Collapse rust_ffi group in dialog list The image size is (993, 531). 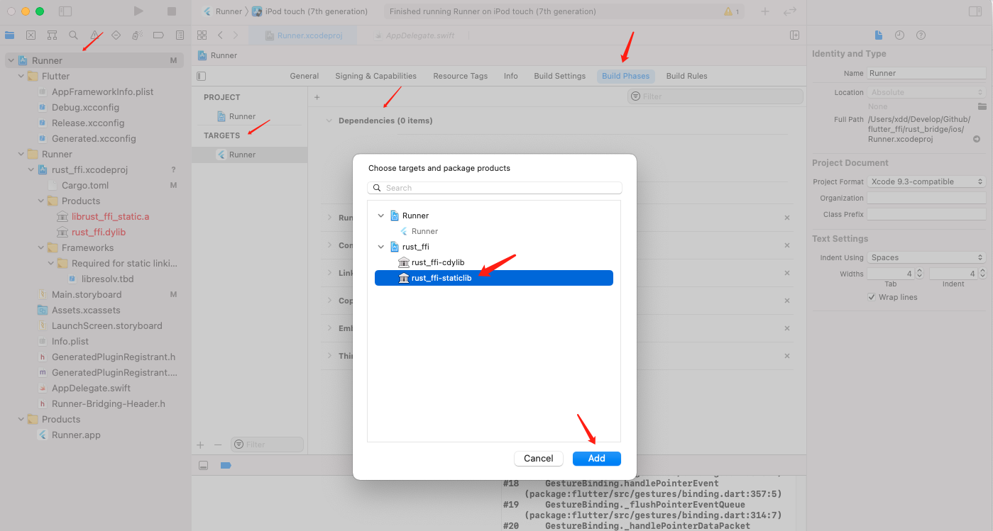[x=381, y=247]
